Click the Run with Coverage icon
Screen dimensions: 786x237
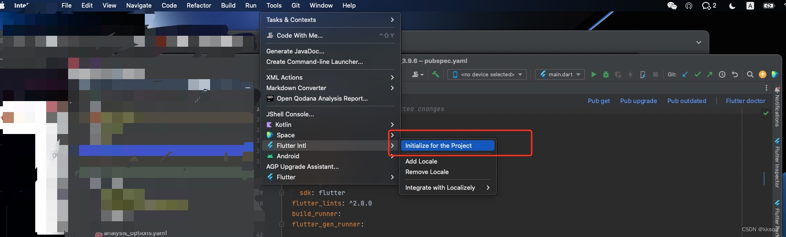point(618,74)
